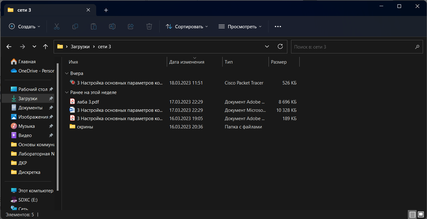Open address bar history dropdown
The image size is (427, 219).
(x=267, y=47)
